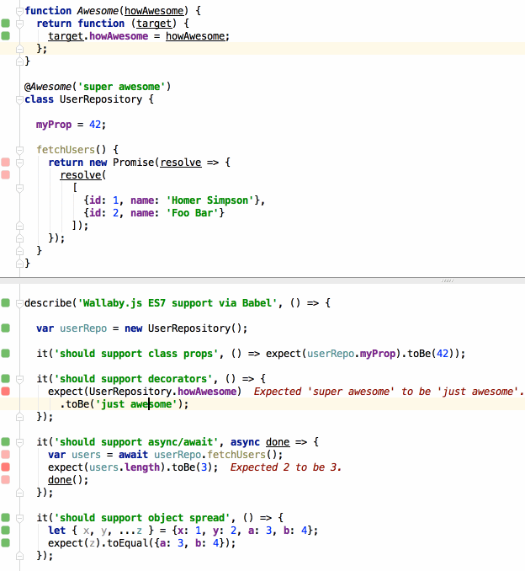Click pink indicator beside 'return new Promise' line

click(x=6, y=163)
